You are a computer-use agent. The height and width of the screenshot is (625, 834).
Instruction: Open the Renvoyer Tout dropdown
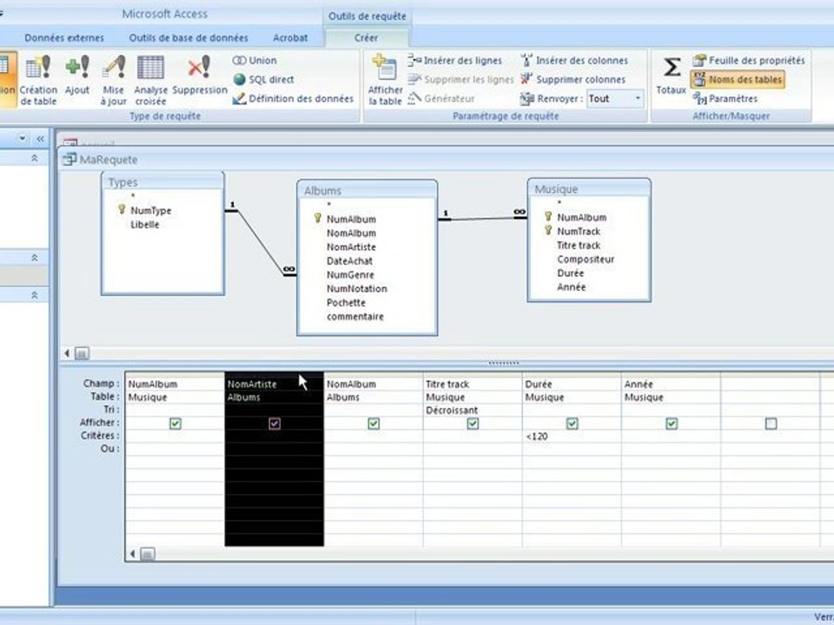[637, 99]
